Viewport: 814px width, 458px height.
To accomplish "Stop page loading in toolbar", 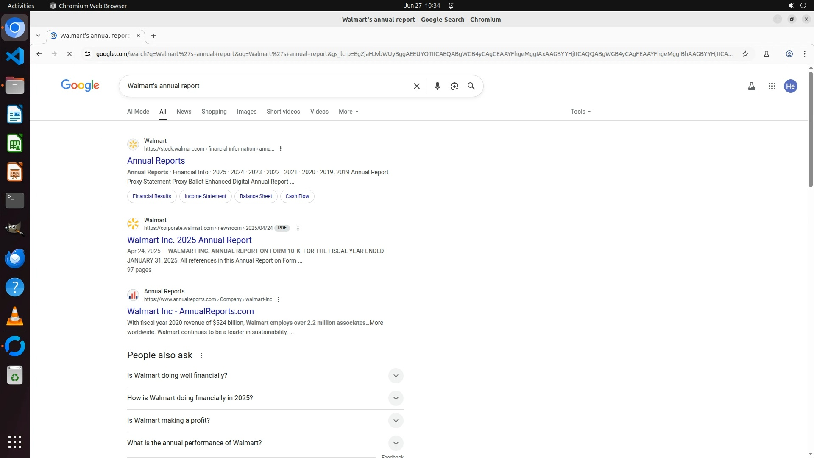I will point(70,54).
